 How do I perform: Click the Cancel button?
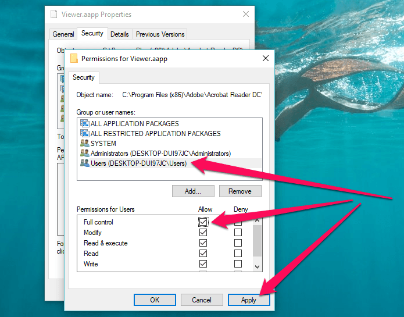tap(202, 300)
